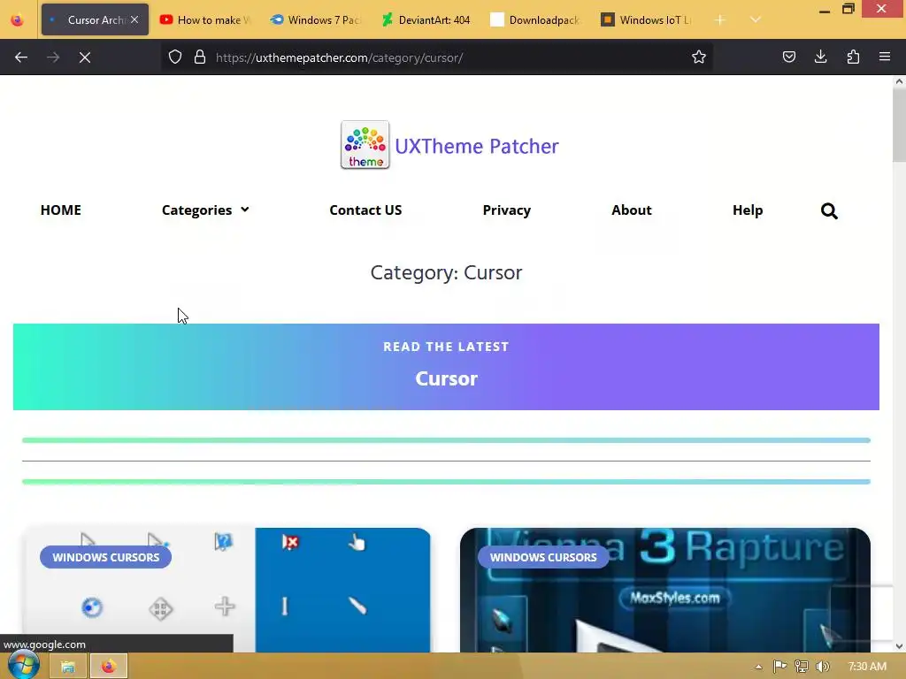
Task: Click the site padlock security icon
Action: (x=200, y=57)
